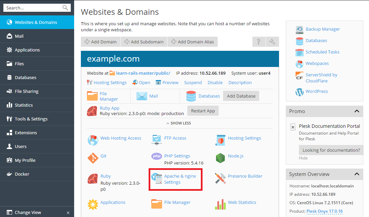The image size is (369, 217).
Task: View Web Statistics
Action: click(242, 202)
